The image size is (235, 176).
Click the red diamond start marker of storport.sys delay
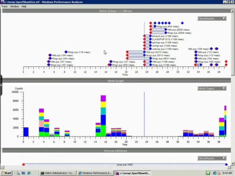click(144, 36)
